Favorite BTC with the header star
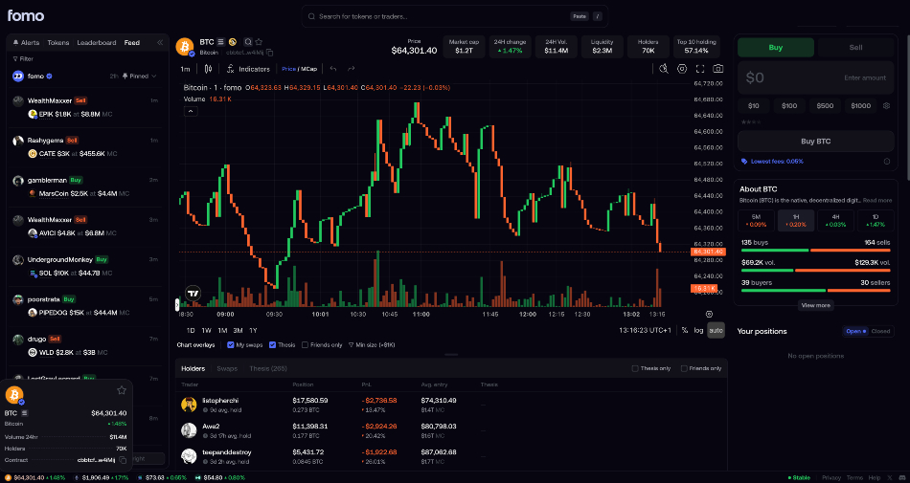This screenshot has width=910, height=483. (259, 42)
